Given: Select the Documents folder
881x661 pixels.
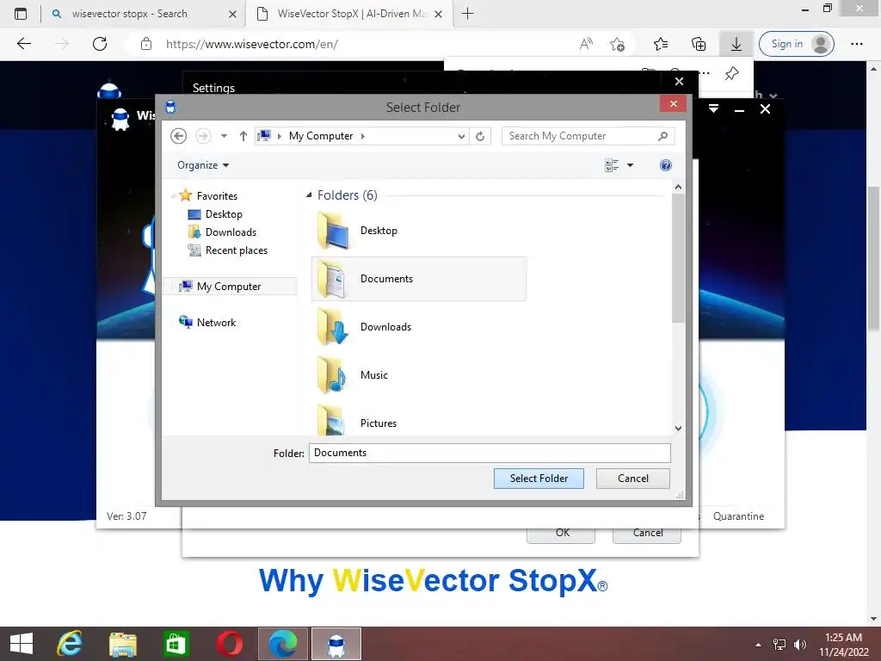Looking at the screenshot, I should coord(419,279).
